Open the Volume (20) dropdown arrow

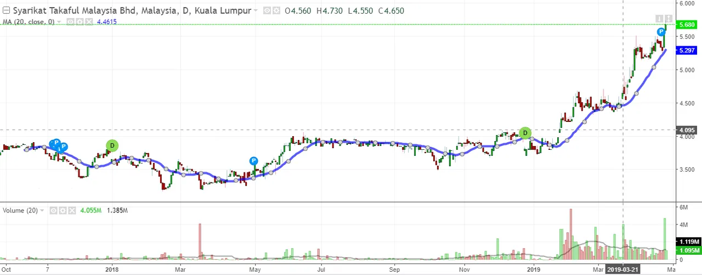click(x=42, y=210)
